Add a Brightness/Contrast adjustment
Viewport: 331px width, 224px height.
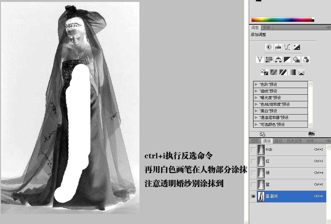point(269,47)
